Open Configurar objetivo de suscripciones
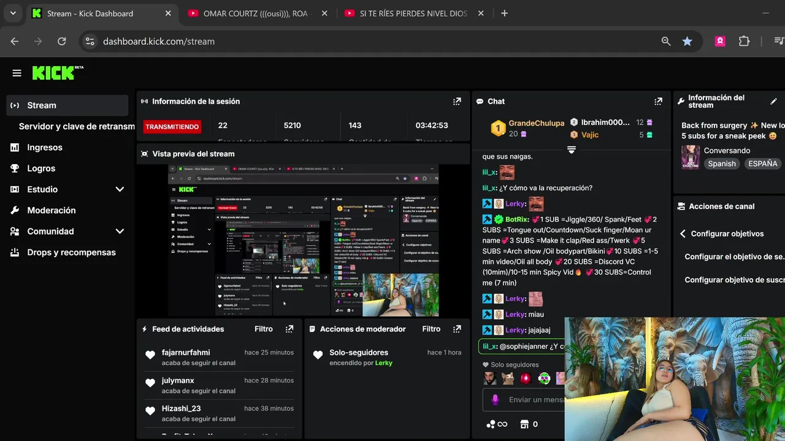Image resolution: width=785 pixels, height=441 pixels. 735,280
